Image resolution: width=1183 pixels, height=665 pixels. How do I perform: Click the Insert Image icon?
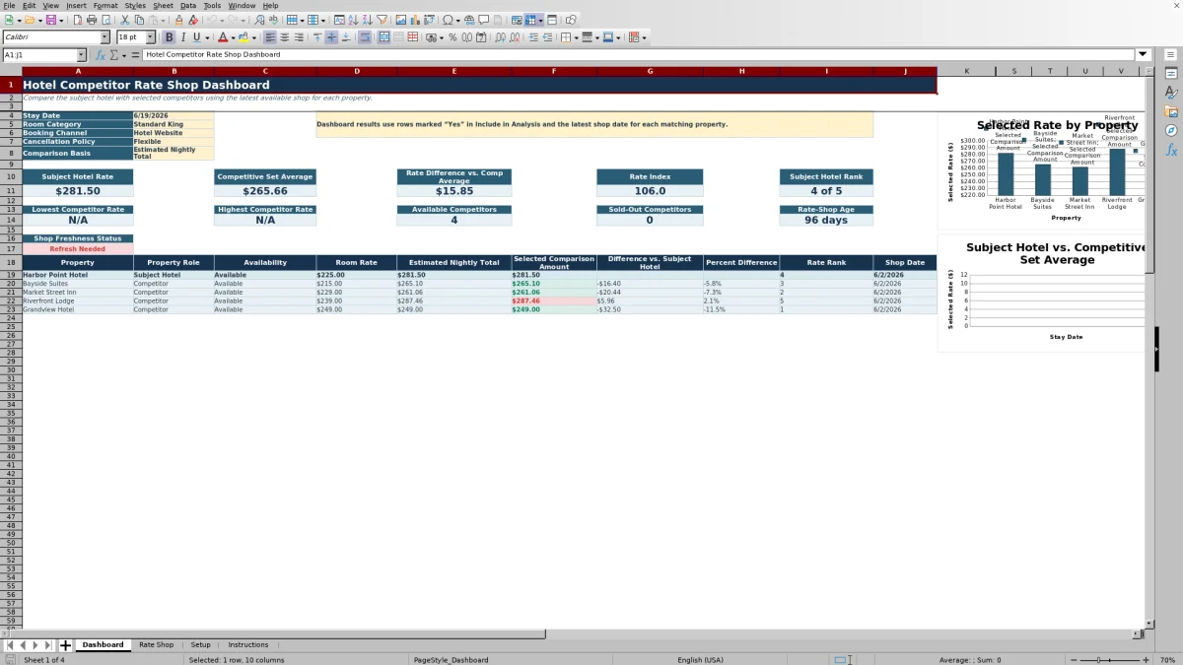pyautogui.click(x=400, y=20)
